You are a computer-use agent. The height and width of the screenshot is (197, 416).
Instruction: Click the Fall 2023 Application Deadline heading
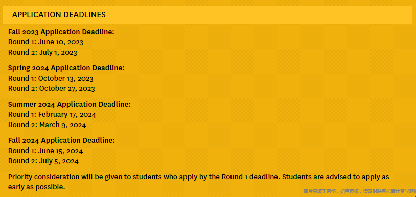pyautogui.click(x=61, y=32)
